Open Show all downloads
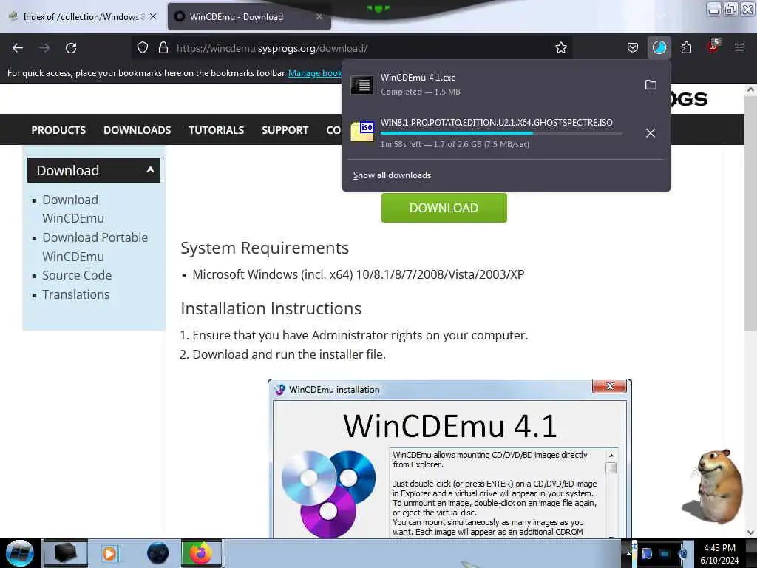The width and height of the screenshot is (757, 568). pos(392,175)
